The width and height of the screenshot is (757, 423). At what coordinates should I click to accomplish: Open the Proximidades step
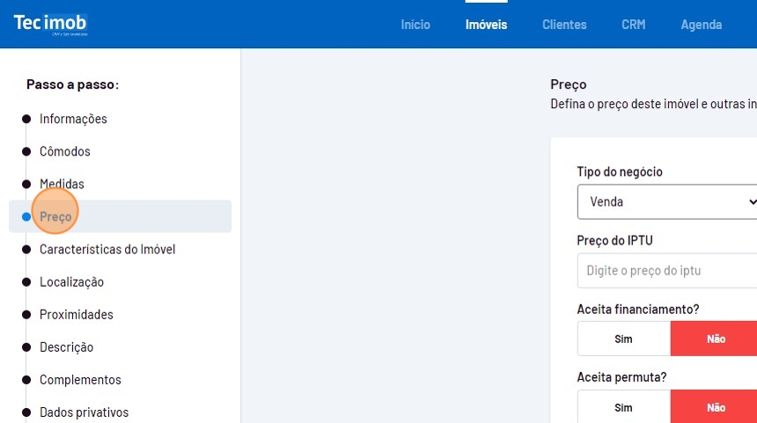pos(76,314)
